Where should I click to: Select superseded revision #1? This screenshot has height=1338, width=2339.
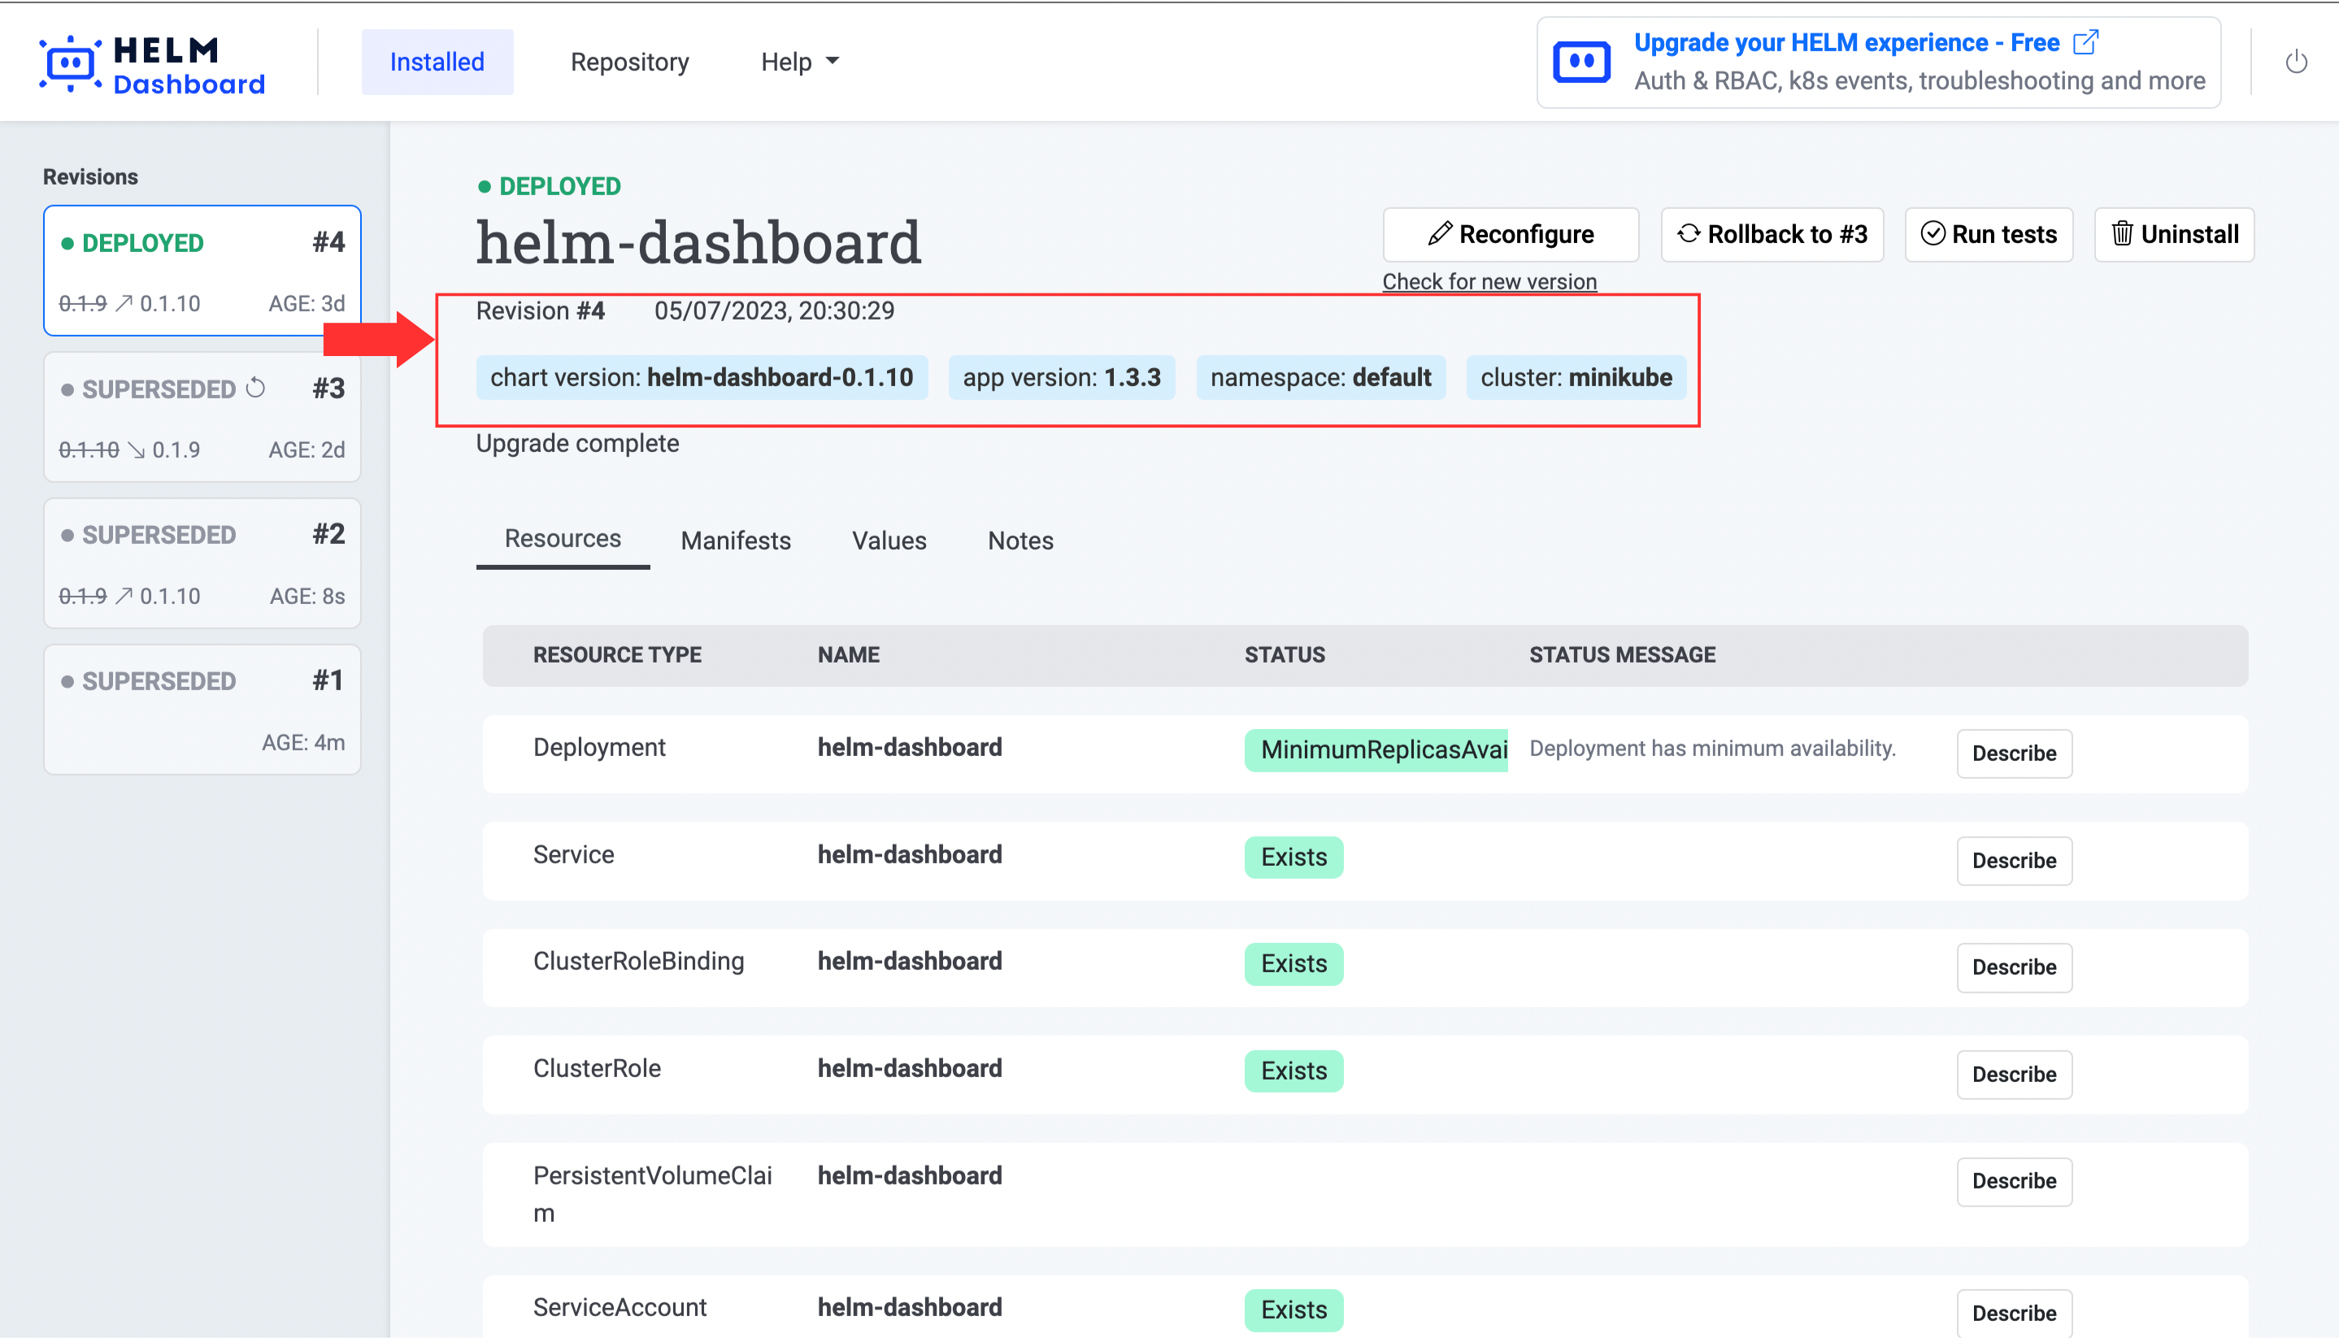202,710
